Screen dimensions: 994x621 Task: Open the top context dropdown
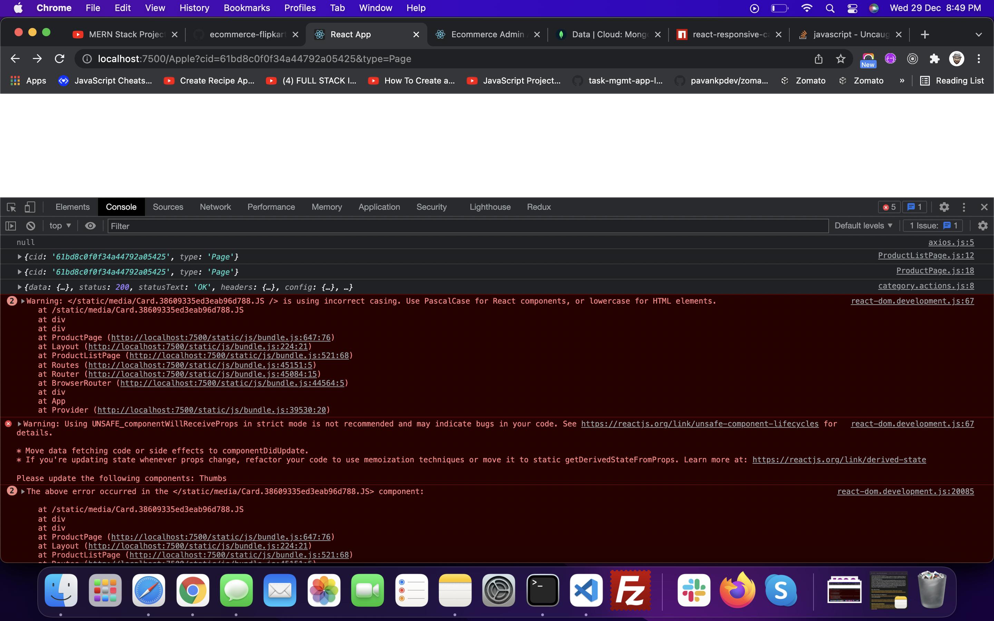[x=60, y=226]
